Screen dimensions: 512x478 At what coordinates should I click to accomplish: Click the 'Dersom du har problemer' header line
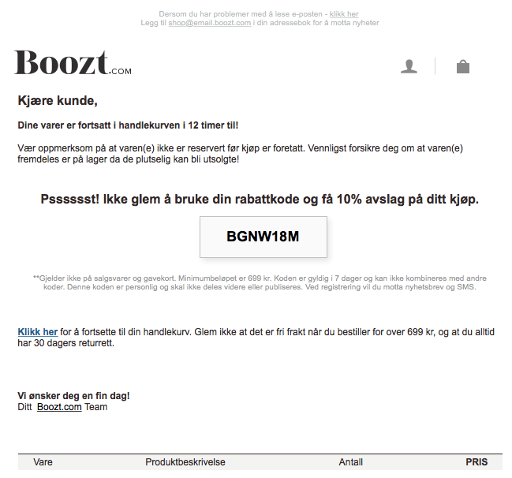(x=259, y=14)
